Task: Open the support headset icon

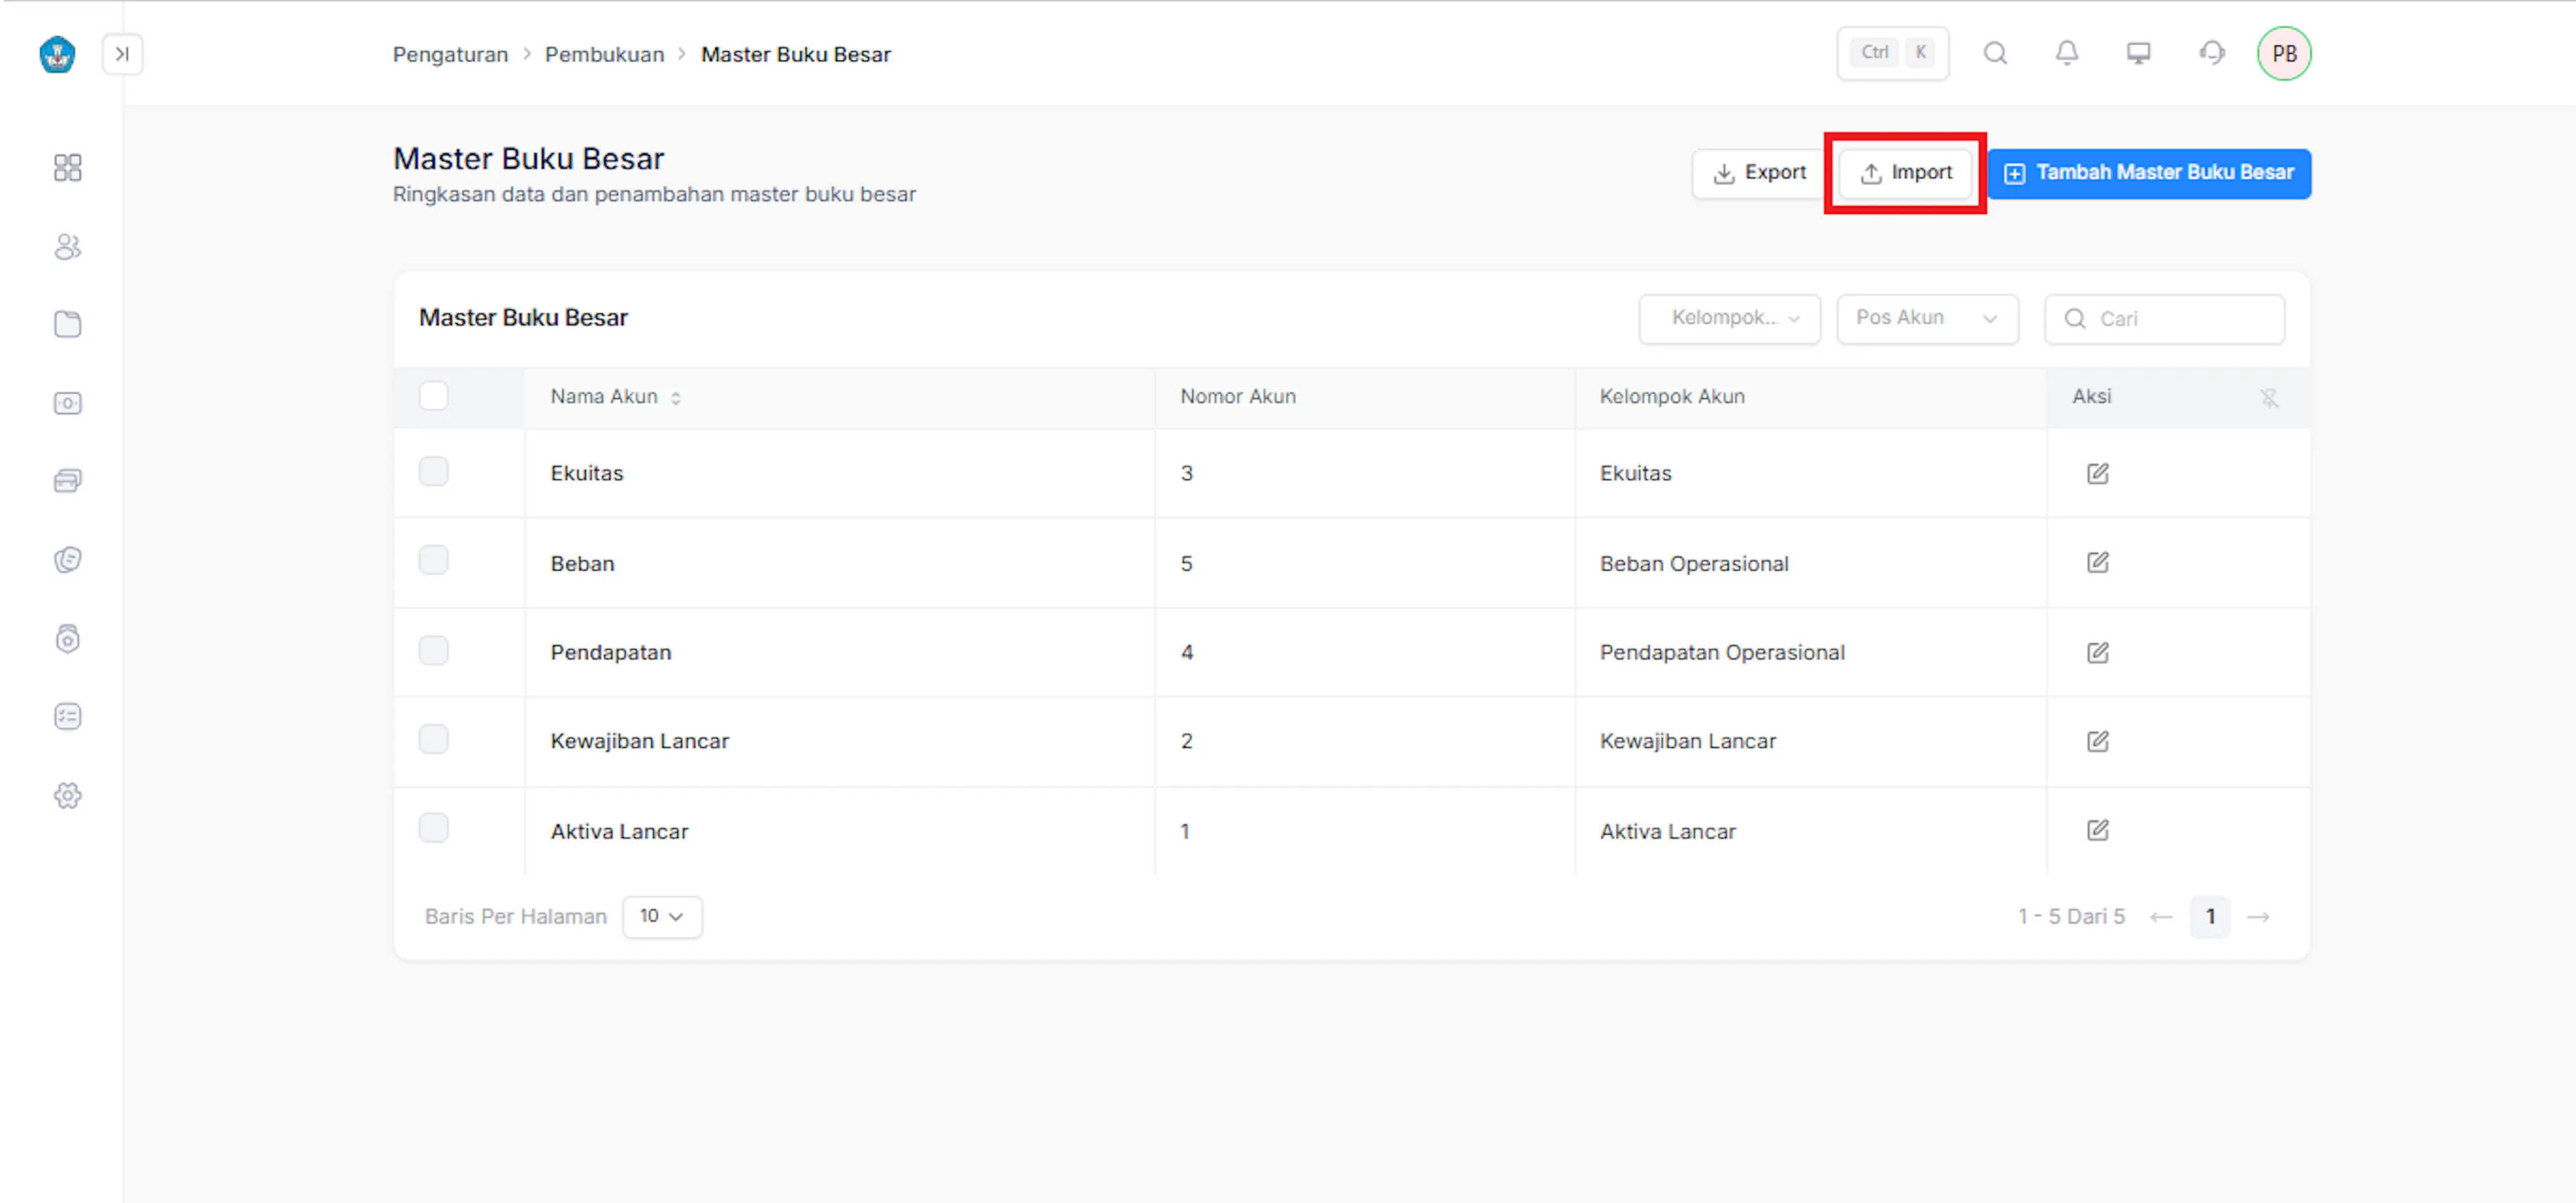Action: tap(2212, 53)
